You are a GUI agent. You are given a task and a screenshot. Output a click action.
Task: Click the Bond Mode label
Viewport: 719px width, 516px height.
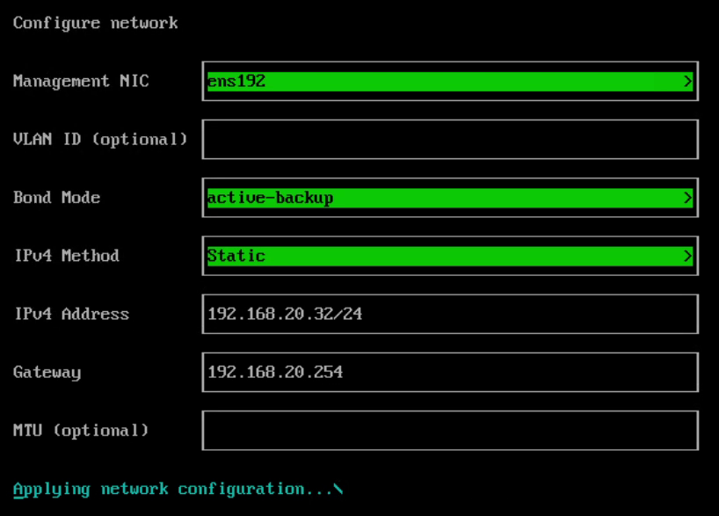pyautogui.click(x=57, y=198)
